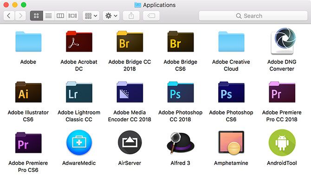Switch to Cover Flow view
311x176 pixels.
pos(72,16)
